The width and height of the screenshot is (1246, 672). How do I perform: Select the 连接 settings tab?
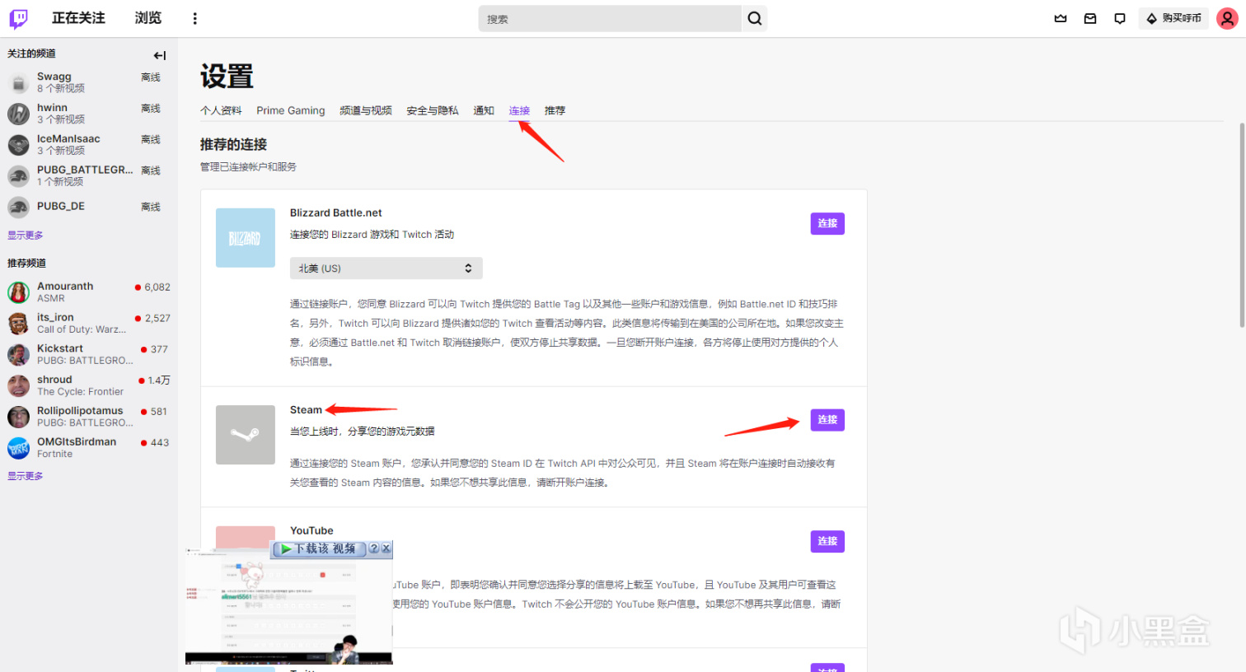pyautogui.click(x=519, y=110)
